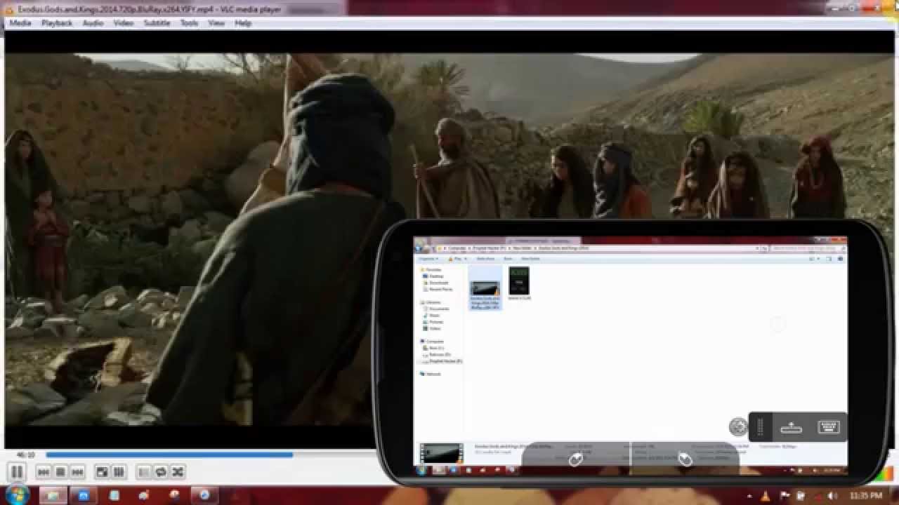This screenshot has width=899, height=505.
Task: Show hidden system tray icons
Action: (749, 496)
